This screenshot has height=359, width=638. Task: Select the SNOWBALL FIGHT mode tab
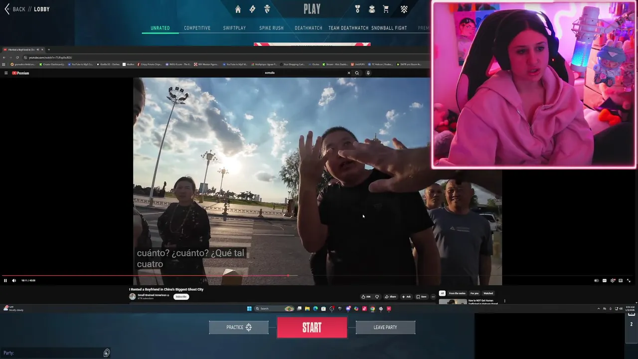389,28
